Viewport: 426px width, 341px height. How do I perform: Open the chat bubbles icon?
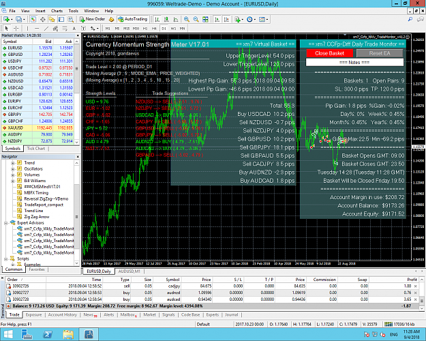pyautogui.click(x=421, y=19)
